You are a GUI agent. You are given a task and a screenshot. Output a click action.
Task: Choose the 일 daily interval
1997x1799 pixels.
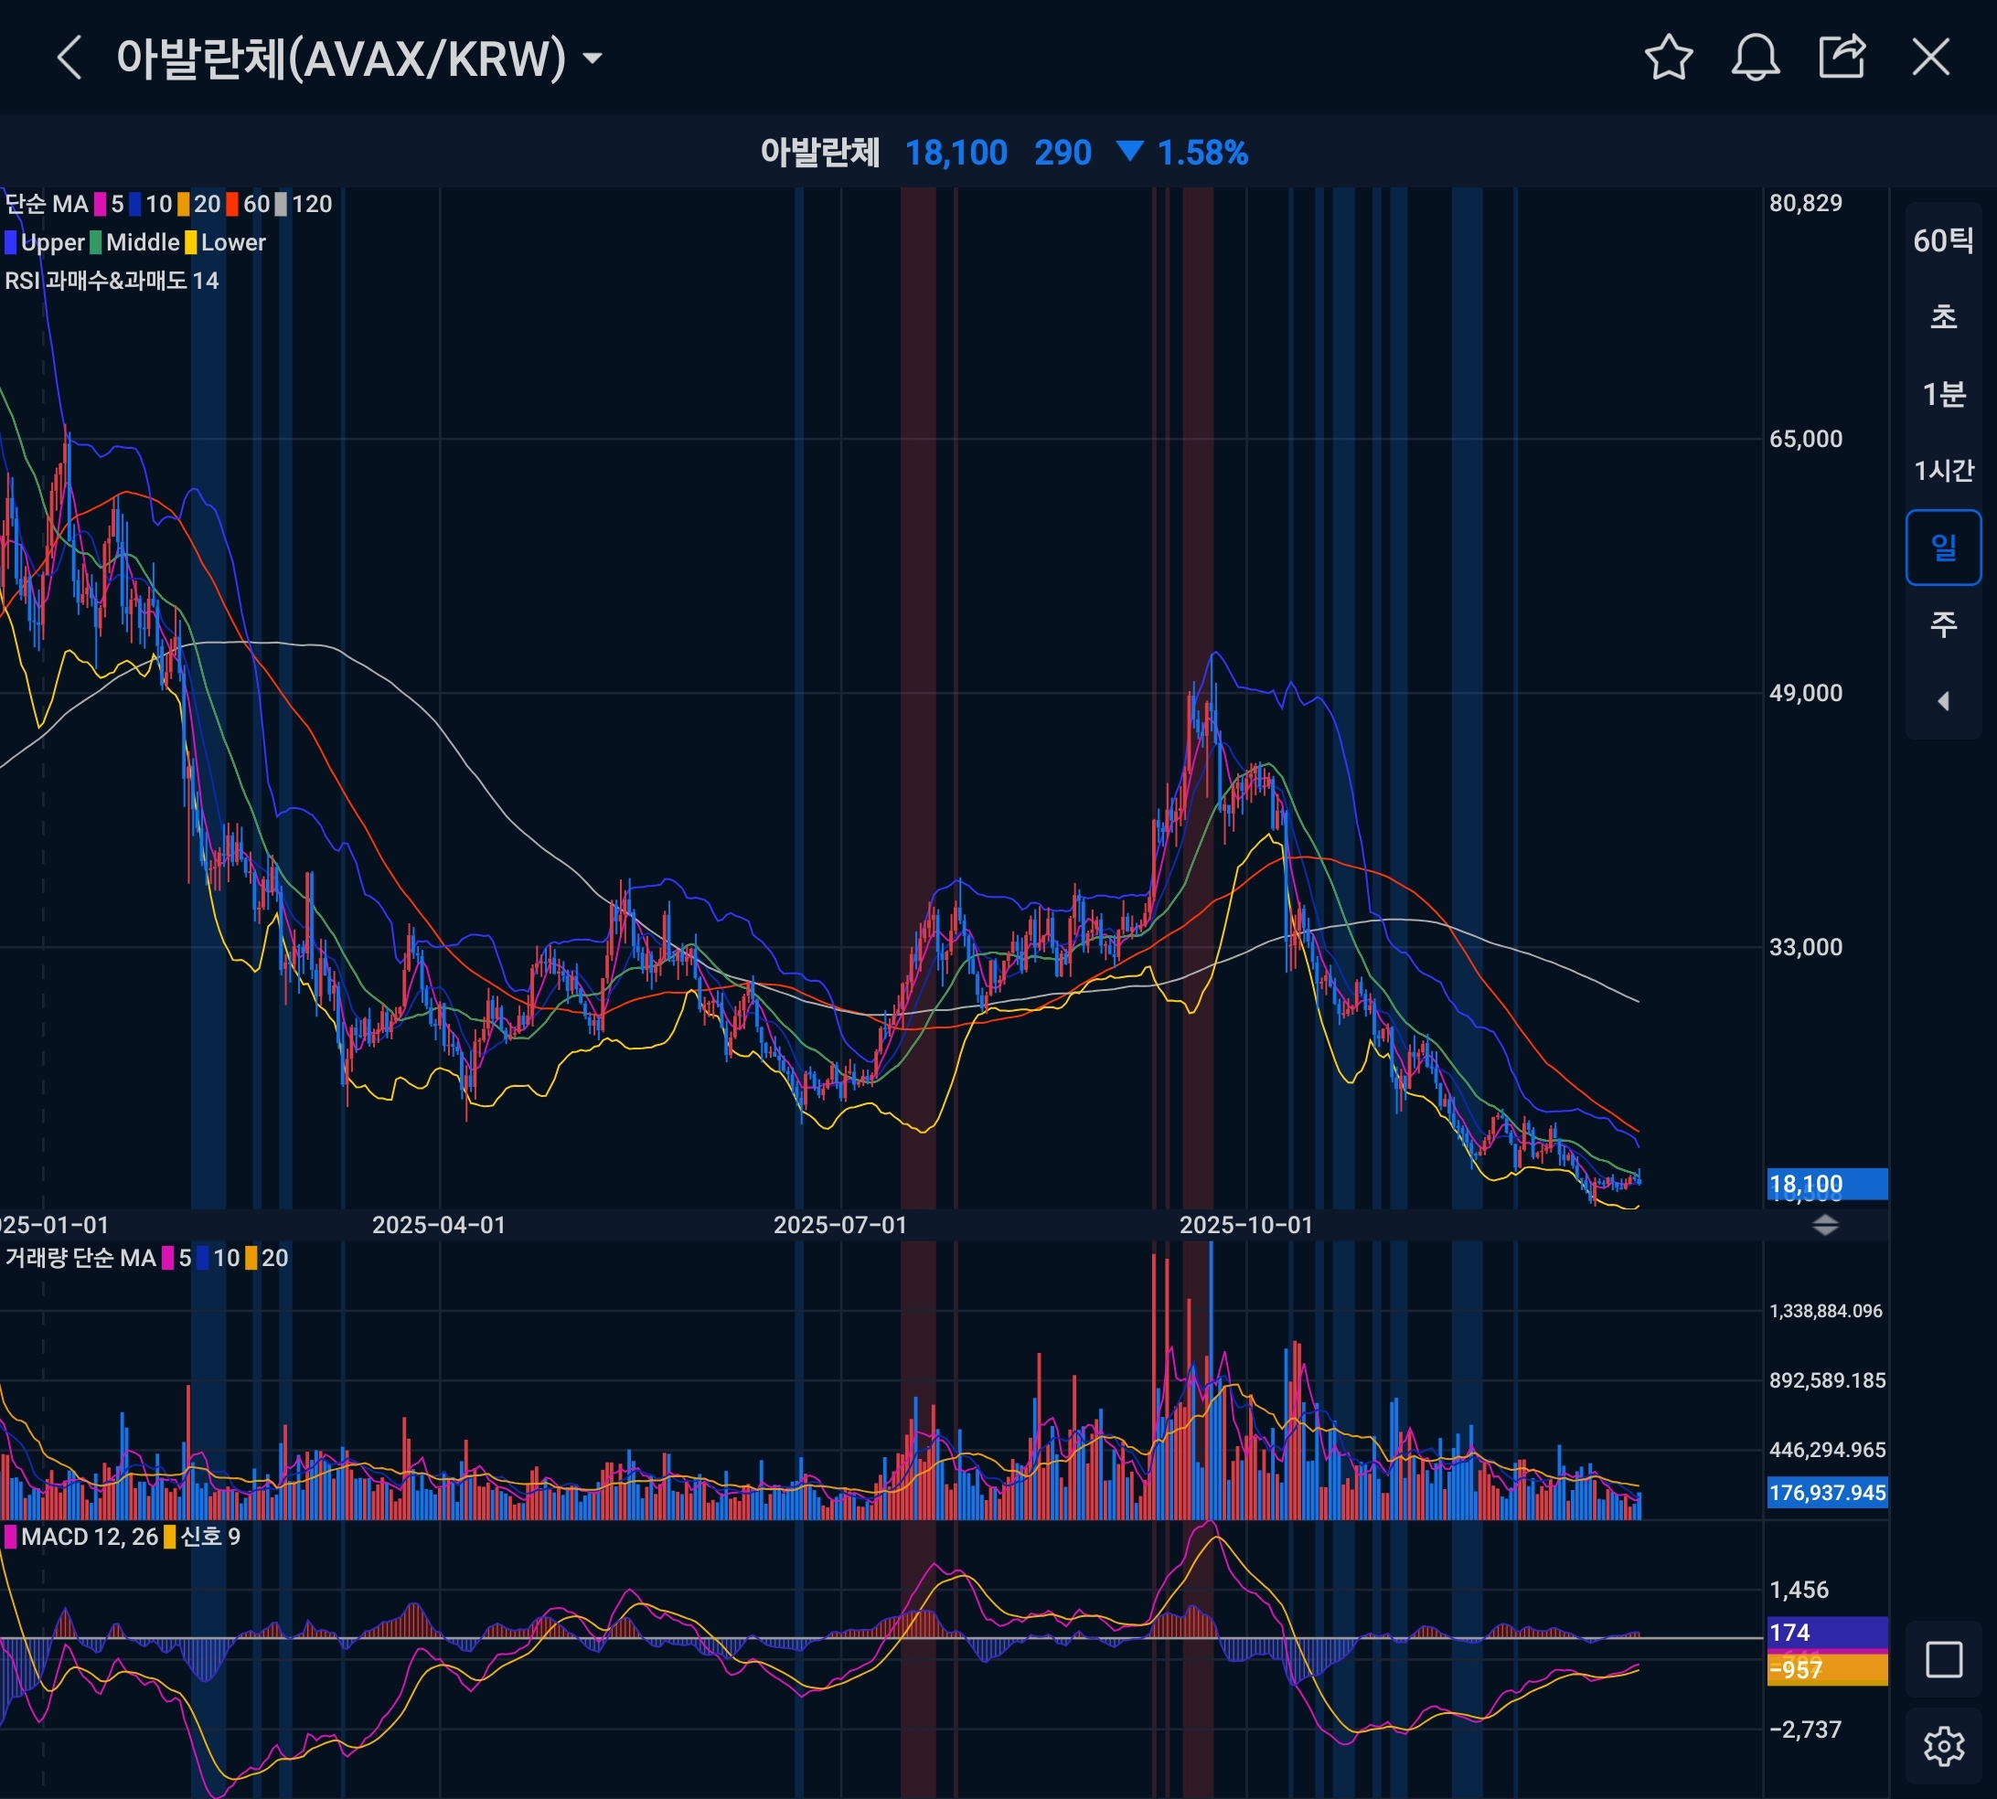[x=1944, y=548]
